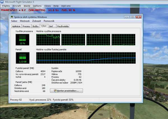Open the Pomocník menu in Task Manager
The image size is (168, 119).
click(x=49, y=21)
